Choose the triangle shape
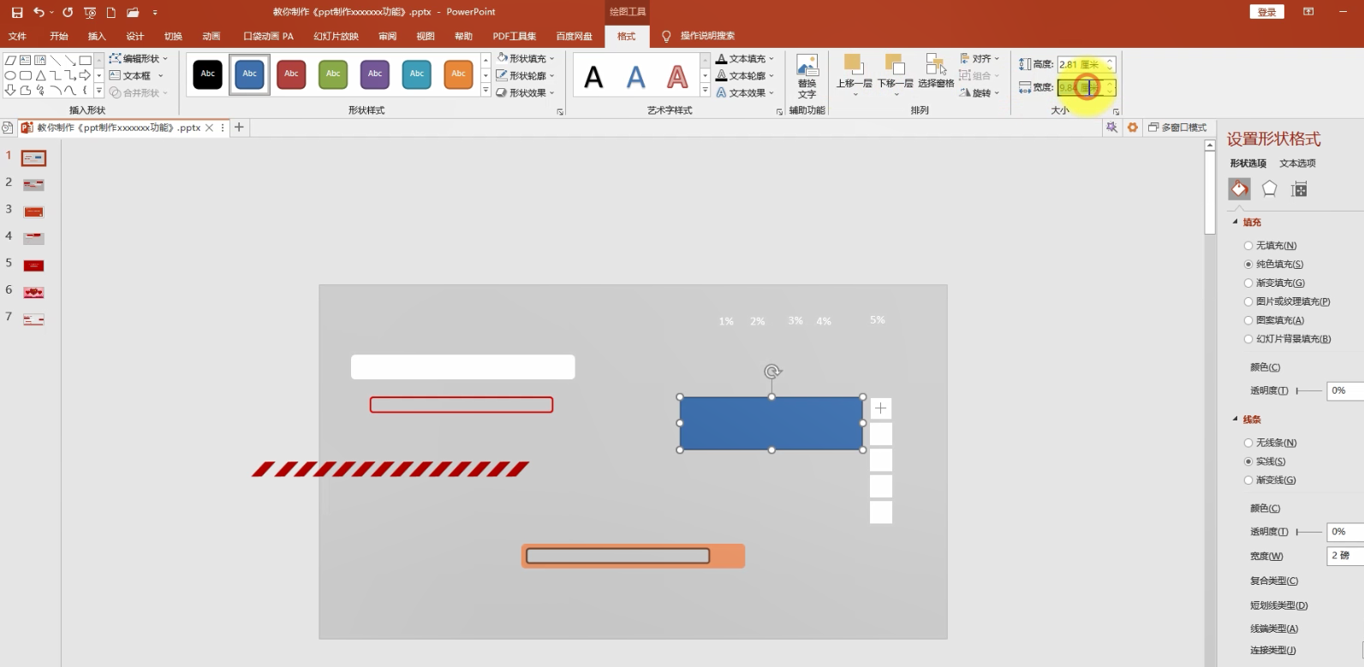This screenshot has height=667, width=1364. tap(40, 75)
